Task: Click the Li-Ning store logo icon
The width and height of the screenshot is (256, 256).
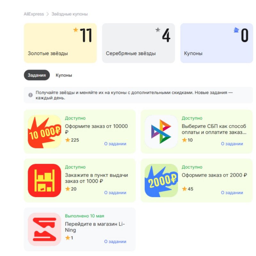Action: pos(44,229)
